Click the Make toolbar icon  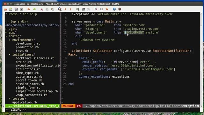[x=96, y=9]
